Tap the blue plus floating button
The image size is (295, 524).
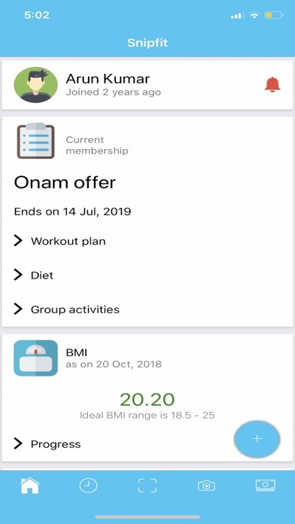[257, 439]
